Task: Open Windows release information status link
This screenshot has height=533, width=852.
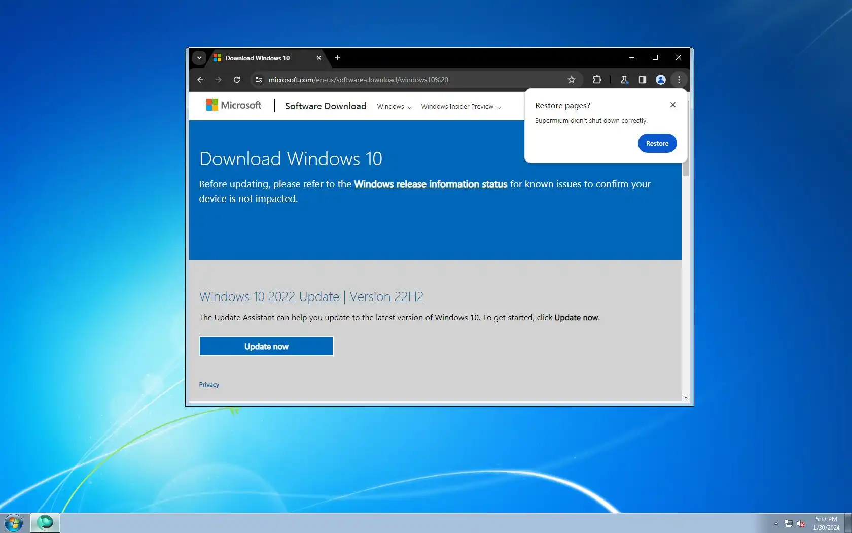Action: [431, 184]
